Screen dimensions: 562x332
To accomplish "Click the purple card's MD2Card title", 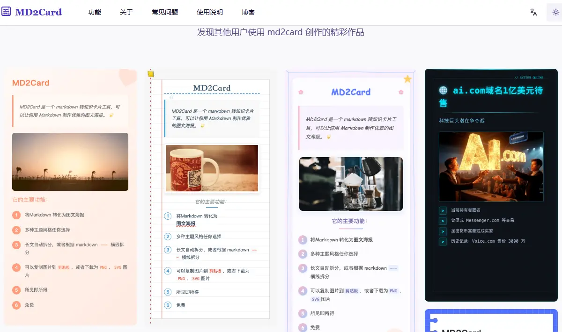I will [x=351, y=92].
